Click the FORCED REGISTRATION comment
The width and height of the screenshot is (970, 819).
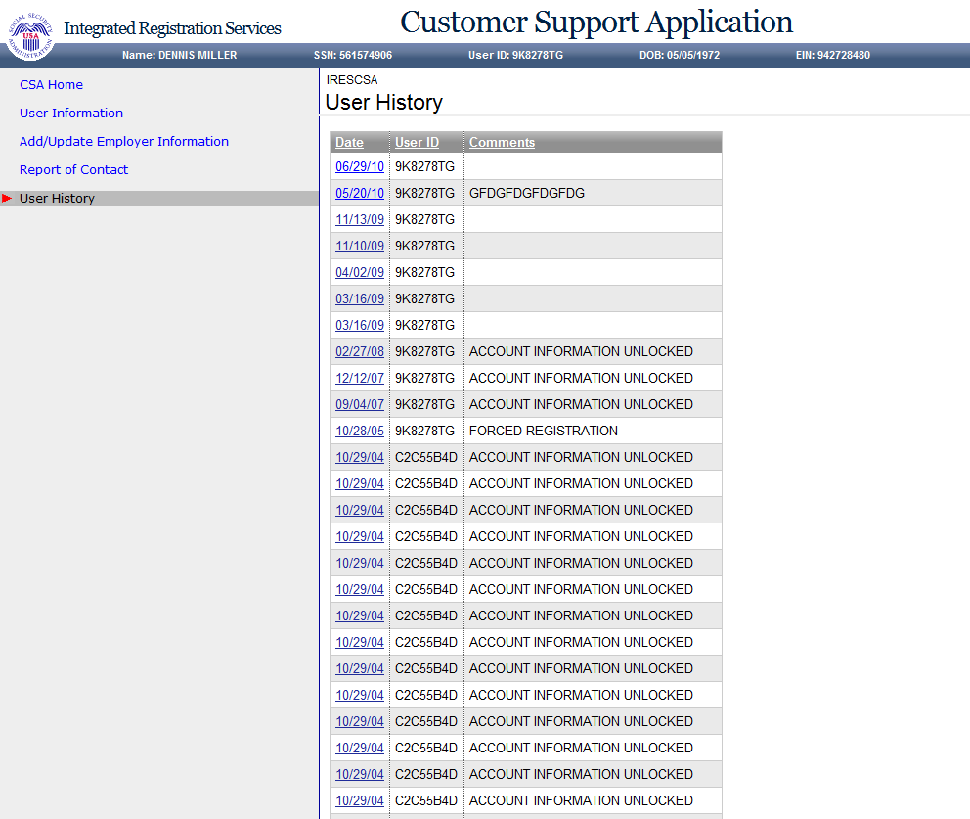tap(543, 431)
